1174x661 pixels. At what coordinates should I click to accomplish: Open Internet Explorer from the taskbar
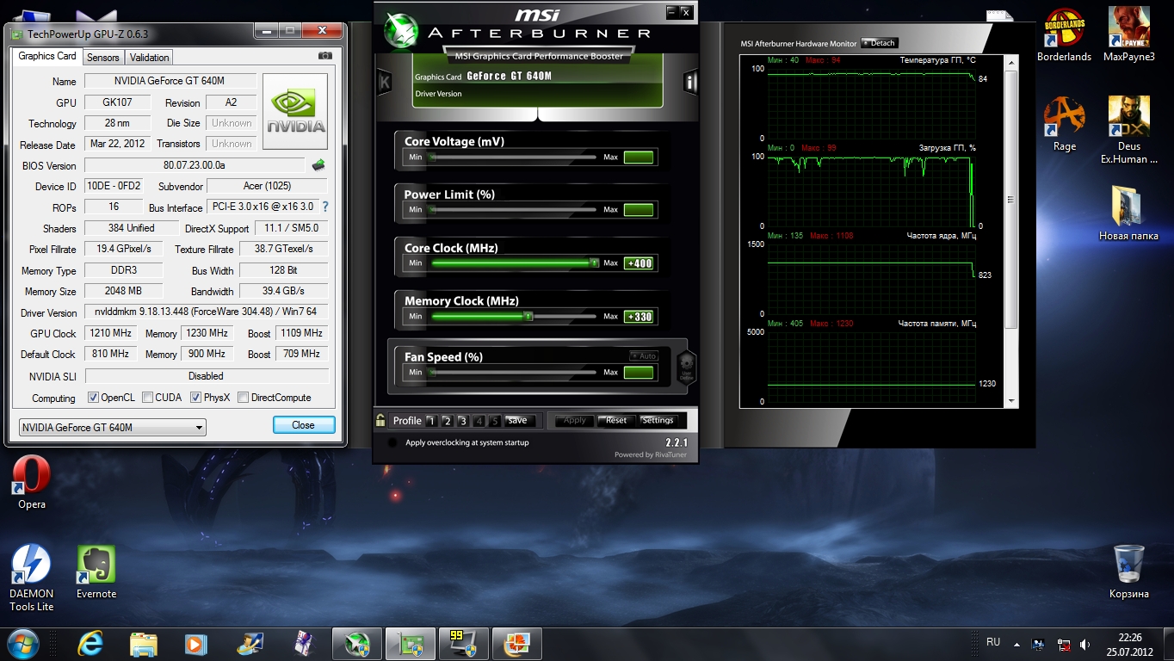[x=90, y=644]
